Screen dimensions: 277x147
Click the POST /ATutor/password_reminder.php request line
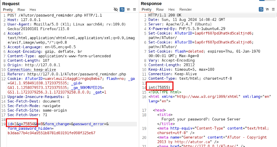point(55,15)
